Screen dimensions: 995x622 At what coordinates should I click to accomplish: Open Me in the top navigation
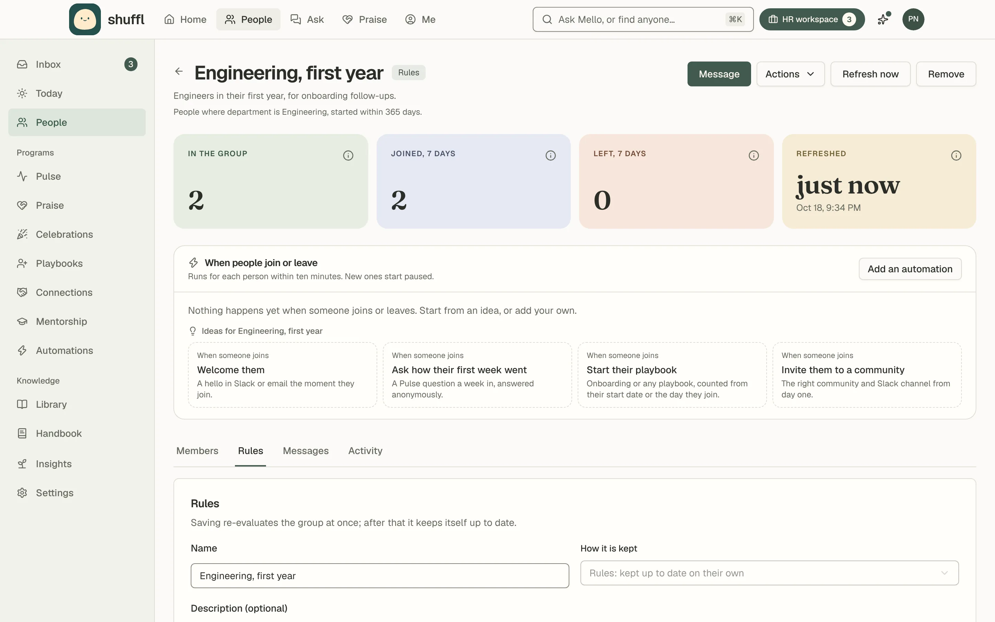pos(420,19)
